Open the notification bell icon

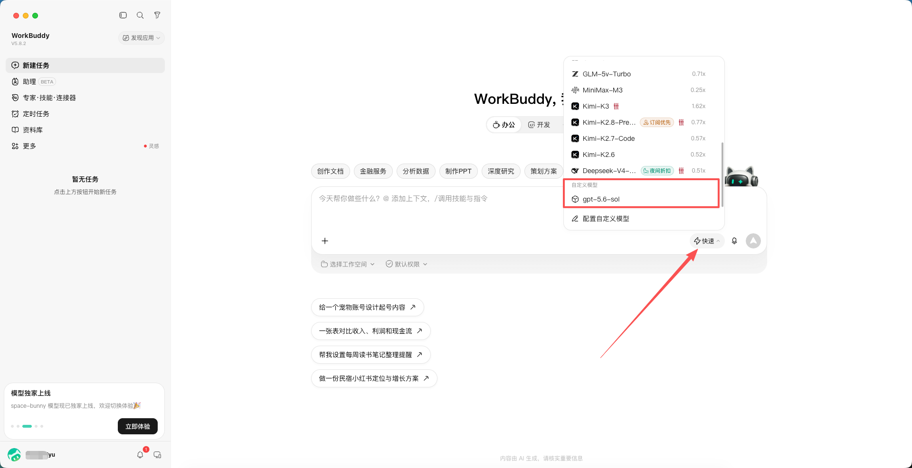tap(140, 455)
